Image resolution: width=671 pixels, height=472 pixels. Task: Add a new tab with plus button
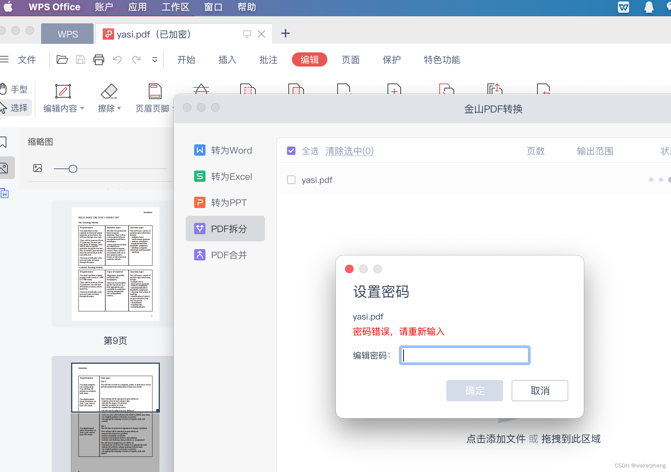[x=285, y=34]
